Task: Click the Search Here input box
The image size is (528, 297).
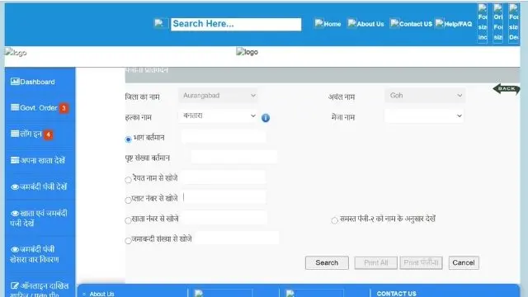Action: click(236, 24)
